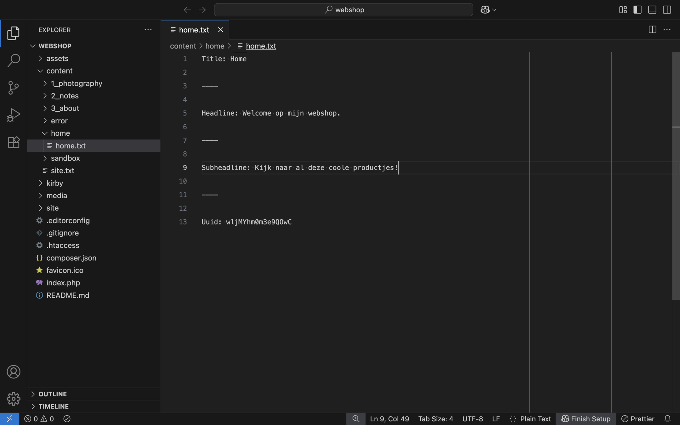680x425 pixels.
Task: Toggle the primary side bar visibility
Action: click(637, 10)
